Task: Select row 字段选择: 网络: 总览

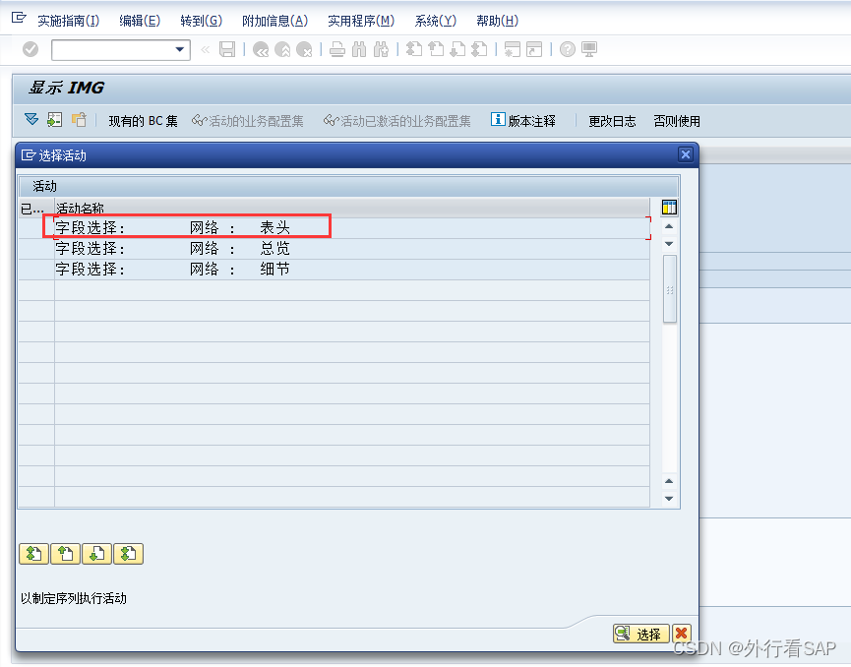Action: pyautogui.click(x=352, y=249)
